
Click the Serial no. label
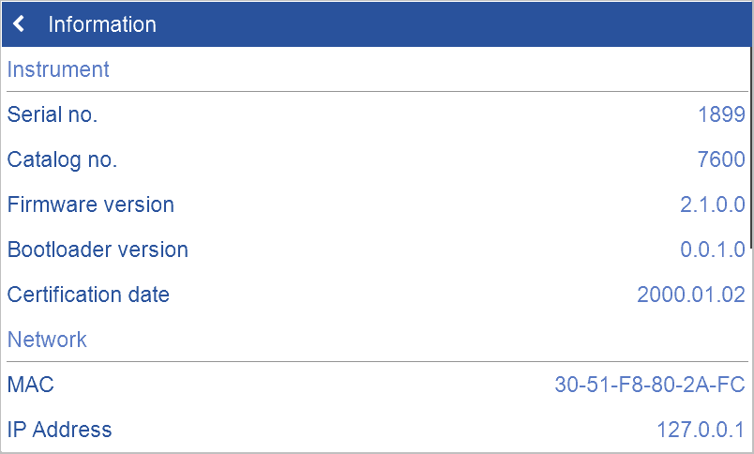pos(53,115)
